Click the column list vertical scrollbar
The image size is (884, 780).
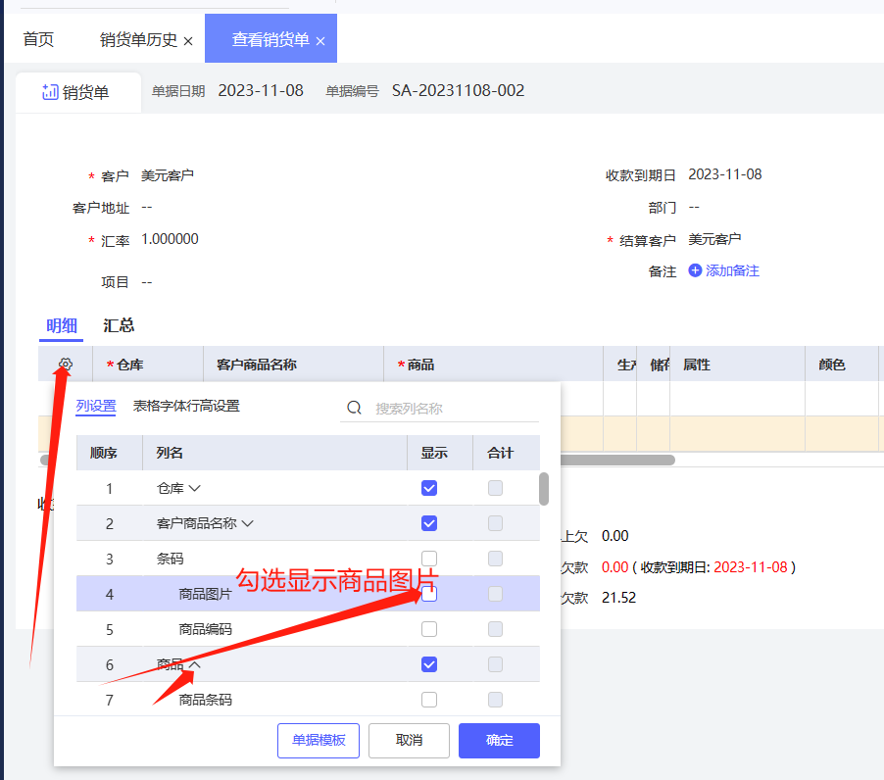[x=544, y=488]
